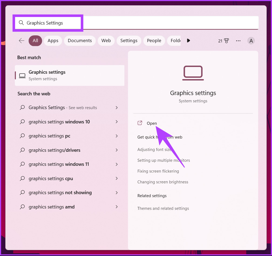Switch to the Documents filter tab

click(x=80, y=41)
